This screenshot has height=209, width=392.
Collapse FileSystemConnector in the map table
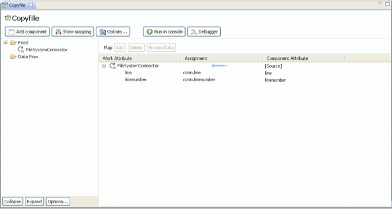[x=104, y=66]
